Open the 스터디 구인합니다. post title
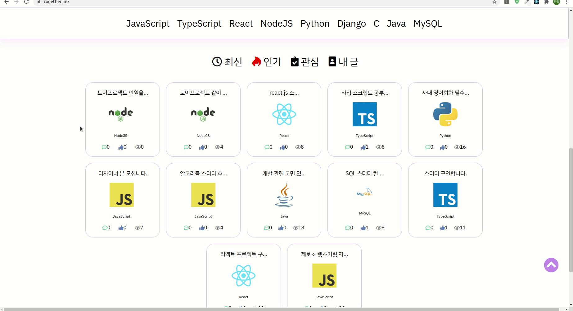This screenshot has height=311, width=573. click(445, 174)
